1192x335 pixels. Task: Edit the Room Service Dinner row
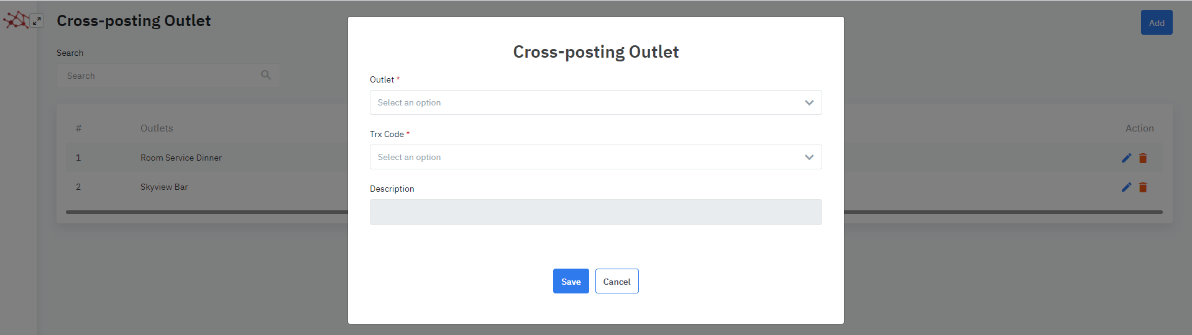[x=1126, y=158]
